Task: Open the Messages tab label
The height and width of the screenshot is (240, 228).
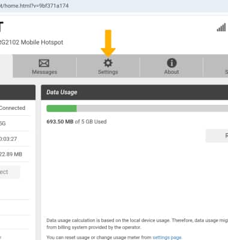Action: 44,72
